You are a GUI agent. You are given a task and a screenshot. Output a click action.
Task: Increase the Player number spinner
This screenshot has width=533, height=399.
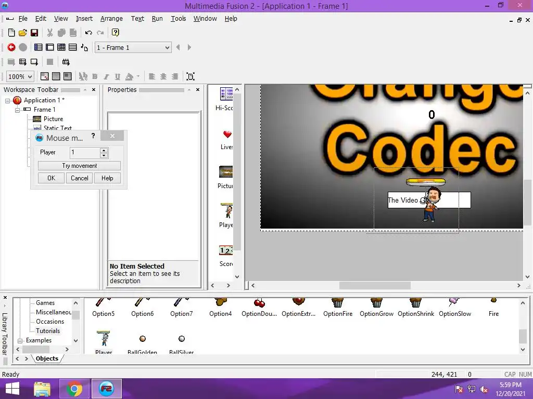104,150
